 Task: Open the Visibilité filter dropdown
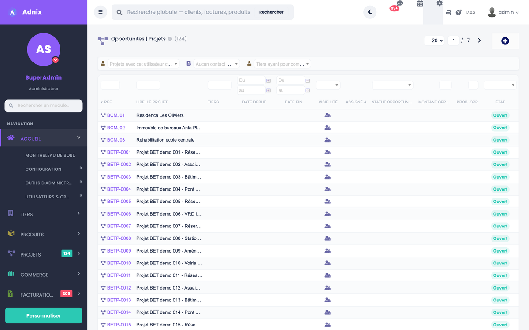click(x=328, y=85)
